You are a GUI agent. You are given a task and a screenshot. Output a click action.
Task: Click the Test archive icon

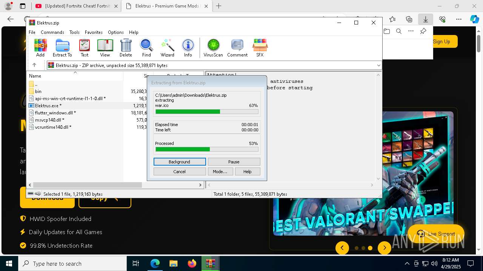coord(85,48)
